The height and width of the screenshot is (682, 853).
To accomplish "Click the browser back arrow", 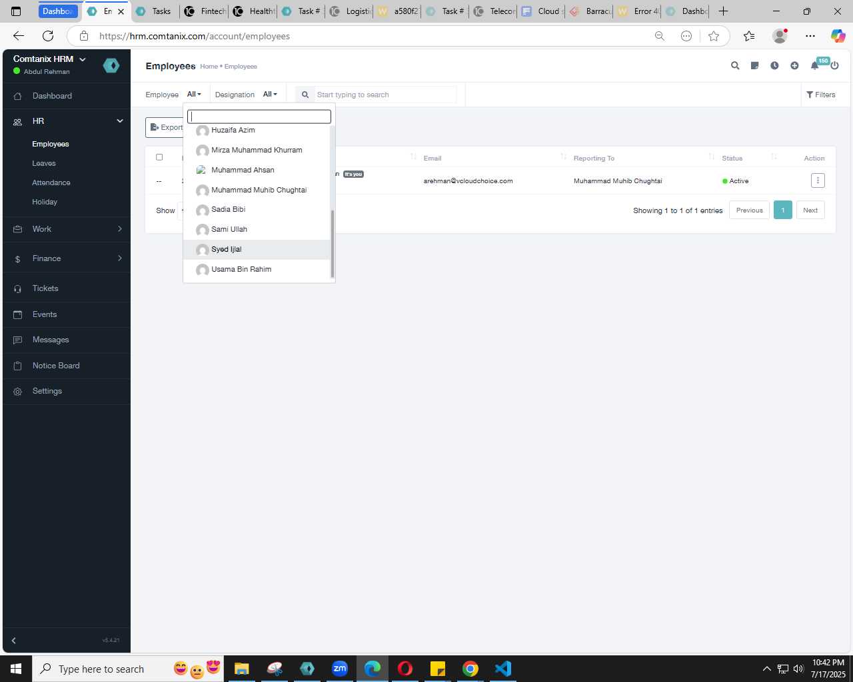I will [x=19, y=36].
